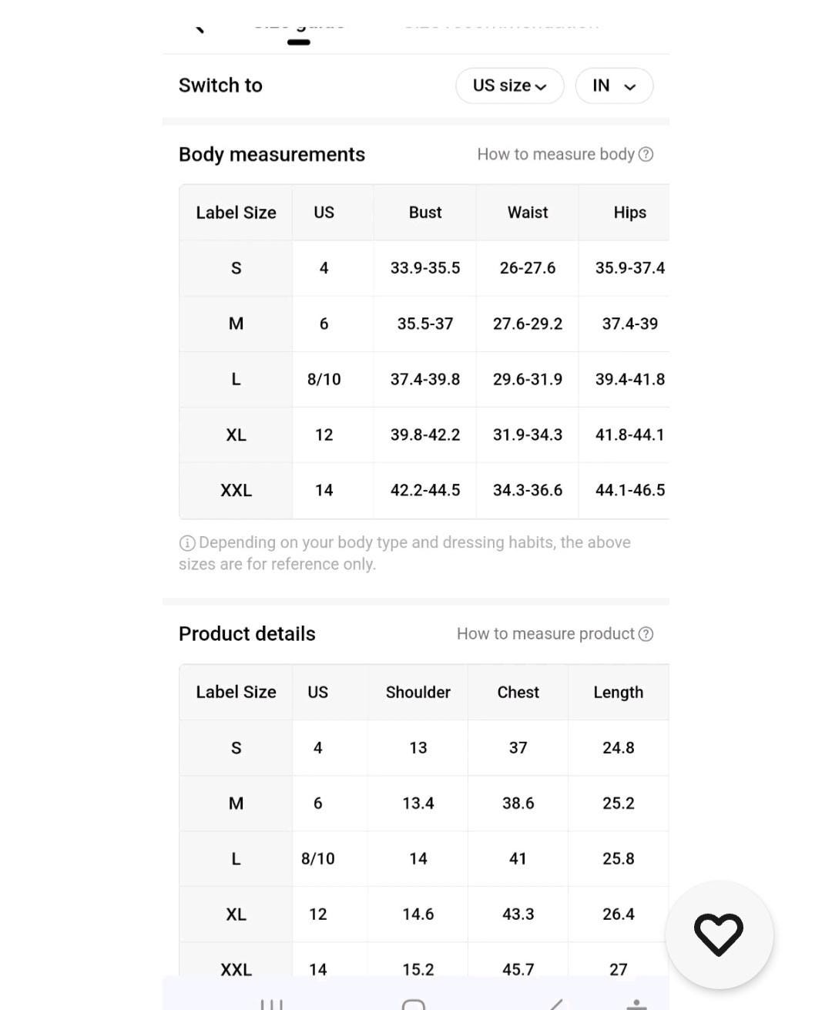Viewport: 832px width, 1010px height.
Task: Switch to the Size recommendation tab
Action: coord(502,24)
